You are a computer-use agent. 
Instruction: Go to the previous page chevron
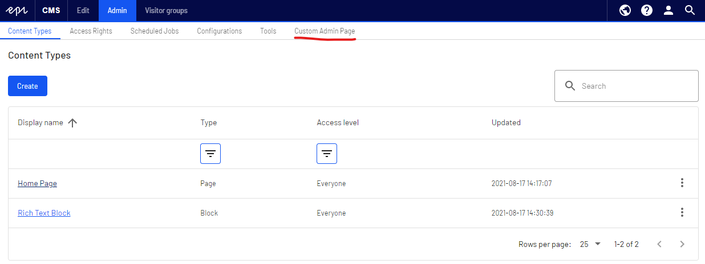pyautogui.click(x=659, y=244)
